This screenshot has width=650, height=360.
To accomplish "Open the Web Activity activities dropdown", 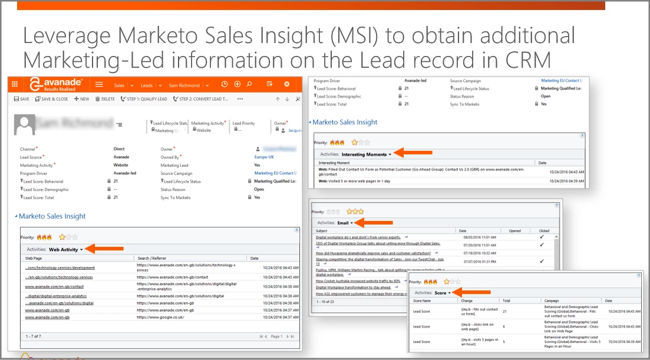I will (66, 249).
